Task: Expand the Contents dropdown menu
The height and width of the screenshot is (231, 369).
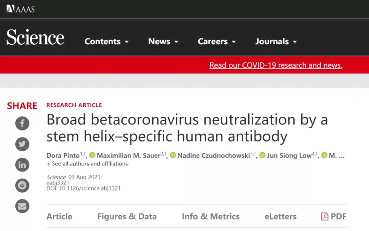Action: click(x=107, y=41)
